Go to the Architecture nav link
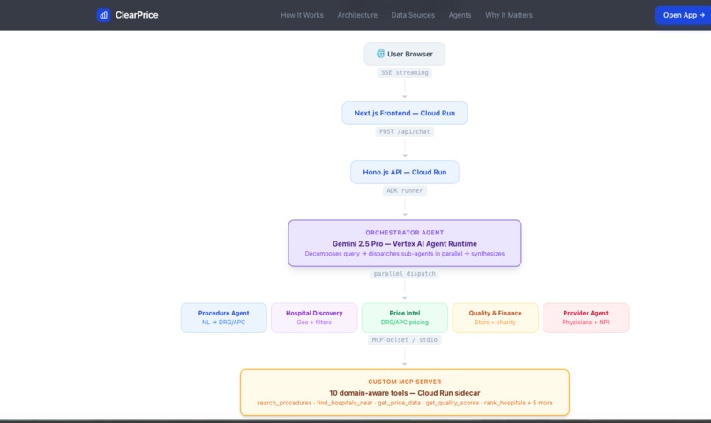Image resolution: width=711 pixels, height=423 pixels. [357, 15]
